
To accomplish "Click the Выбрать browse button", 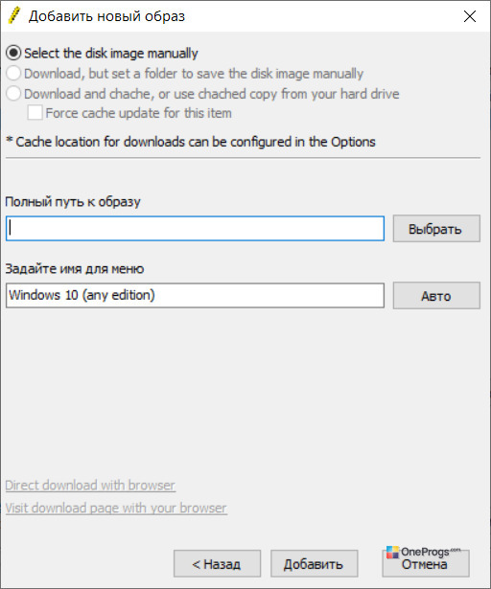I will [436, 228].
